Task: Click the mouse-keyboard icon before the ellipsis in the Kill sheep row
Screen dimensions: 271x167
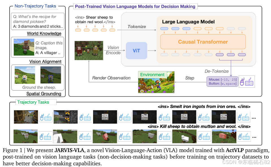Action: pyautogui.click(x=244, y=137)
